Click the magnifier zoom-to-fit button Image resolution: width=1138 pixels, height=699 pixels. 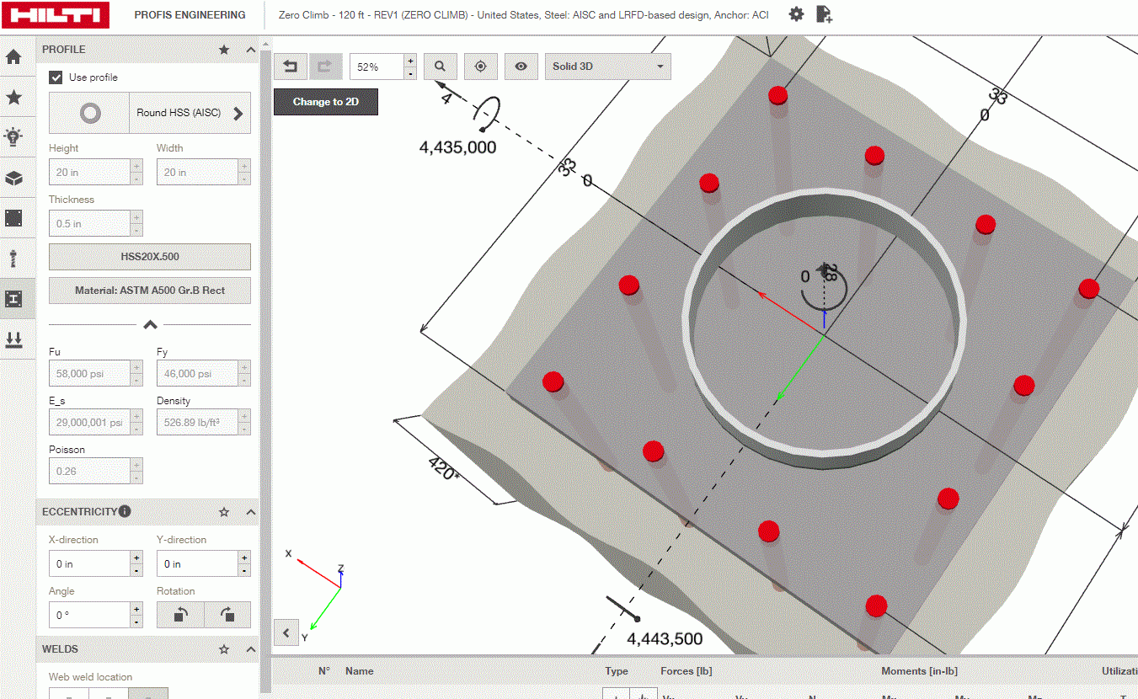click(440, 67)
